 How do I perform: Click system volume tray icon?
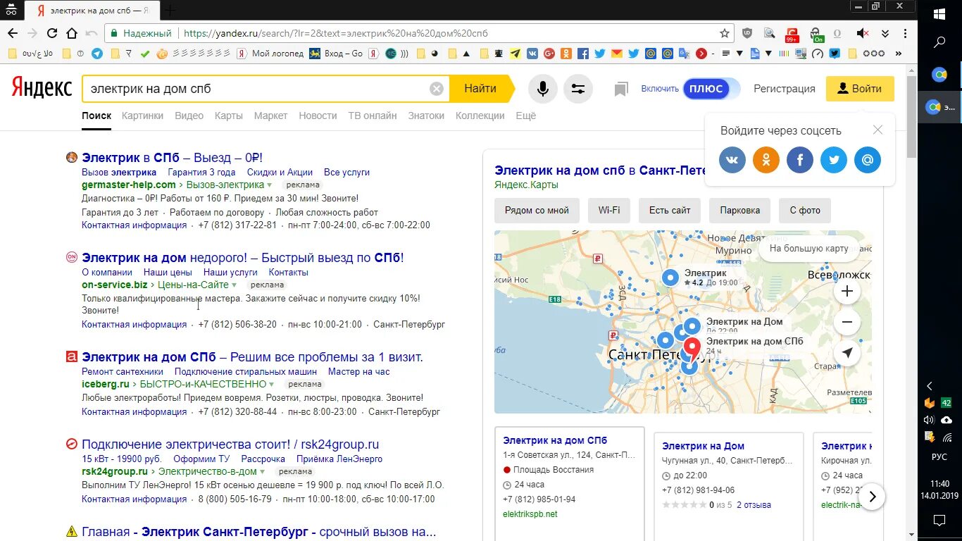(929, 420)
